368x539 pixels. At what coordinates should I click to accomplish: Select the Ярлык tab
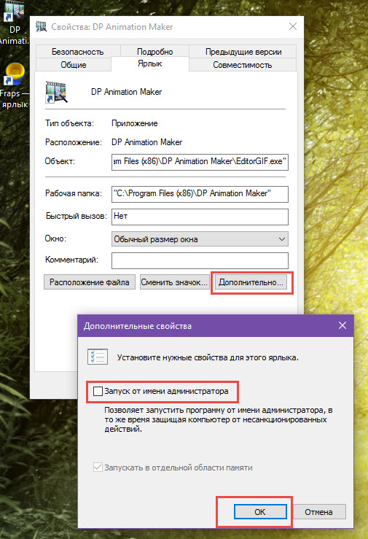click(150, 63)
